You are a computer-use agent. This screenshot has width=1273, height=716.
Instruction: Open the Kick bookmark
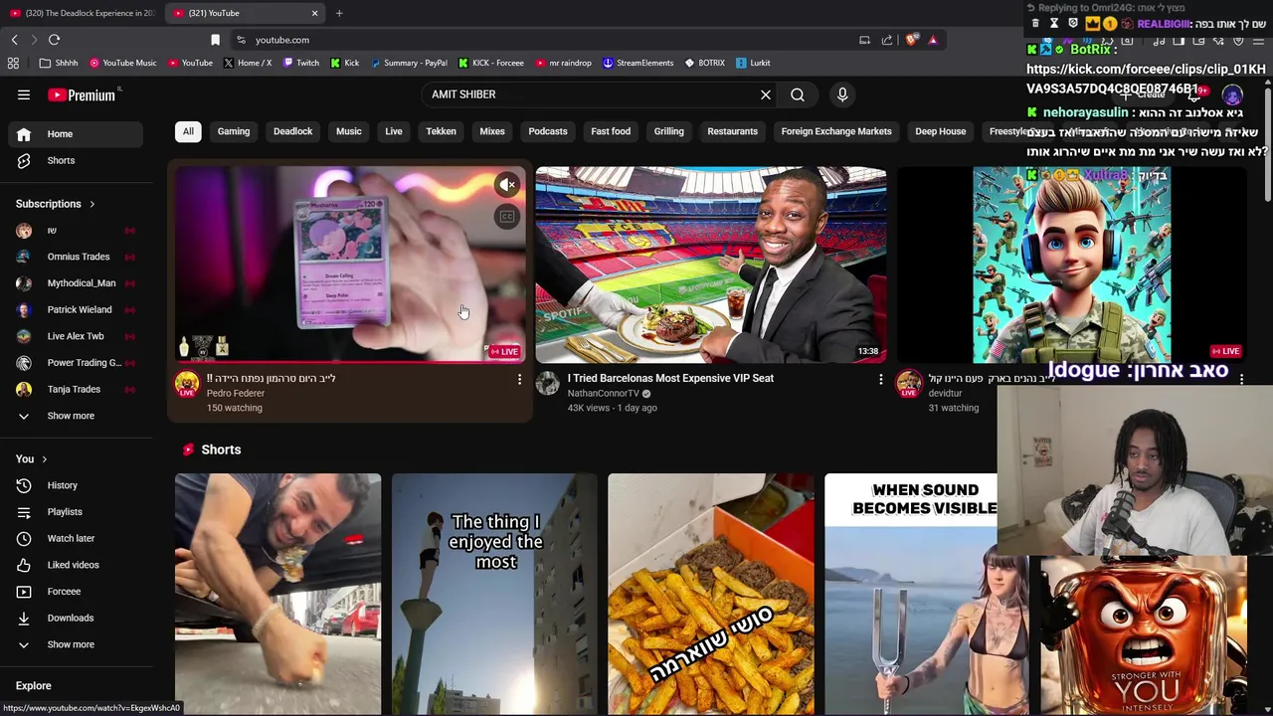pyautogui.click(x=344, y=63)
